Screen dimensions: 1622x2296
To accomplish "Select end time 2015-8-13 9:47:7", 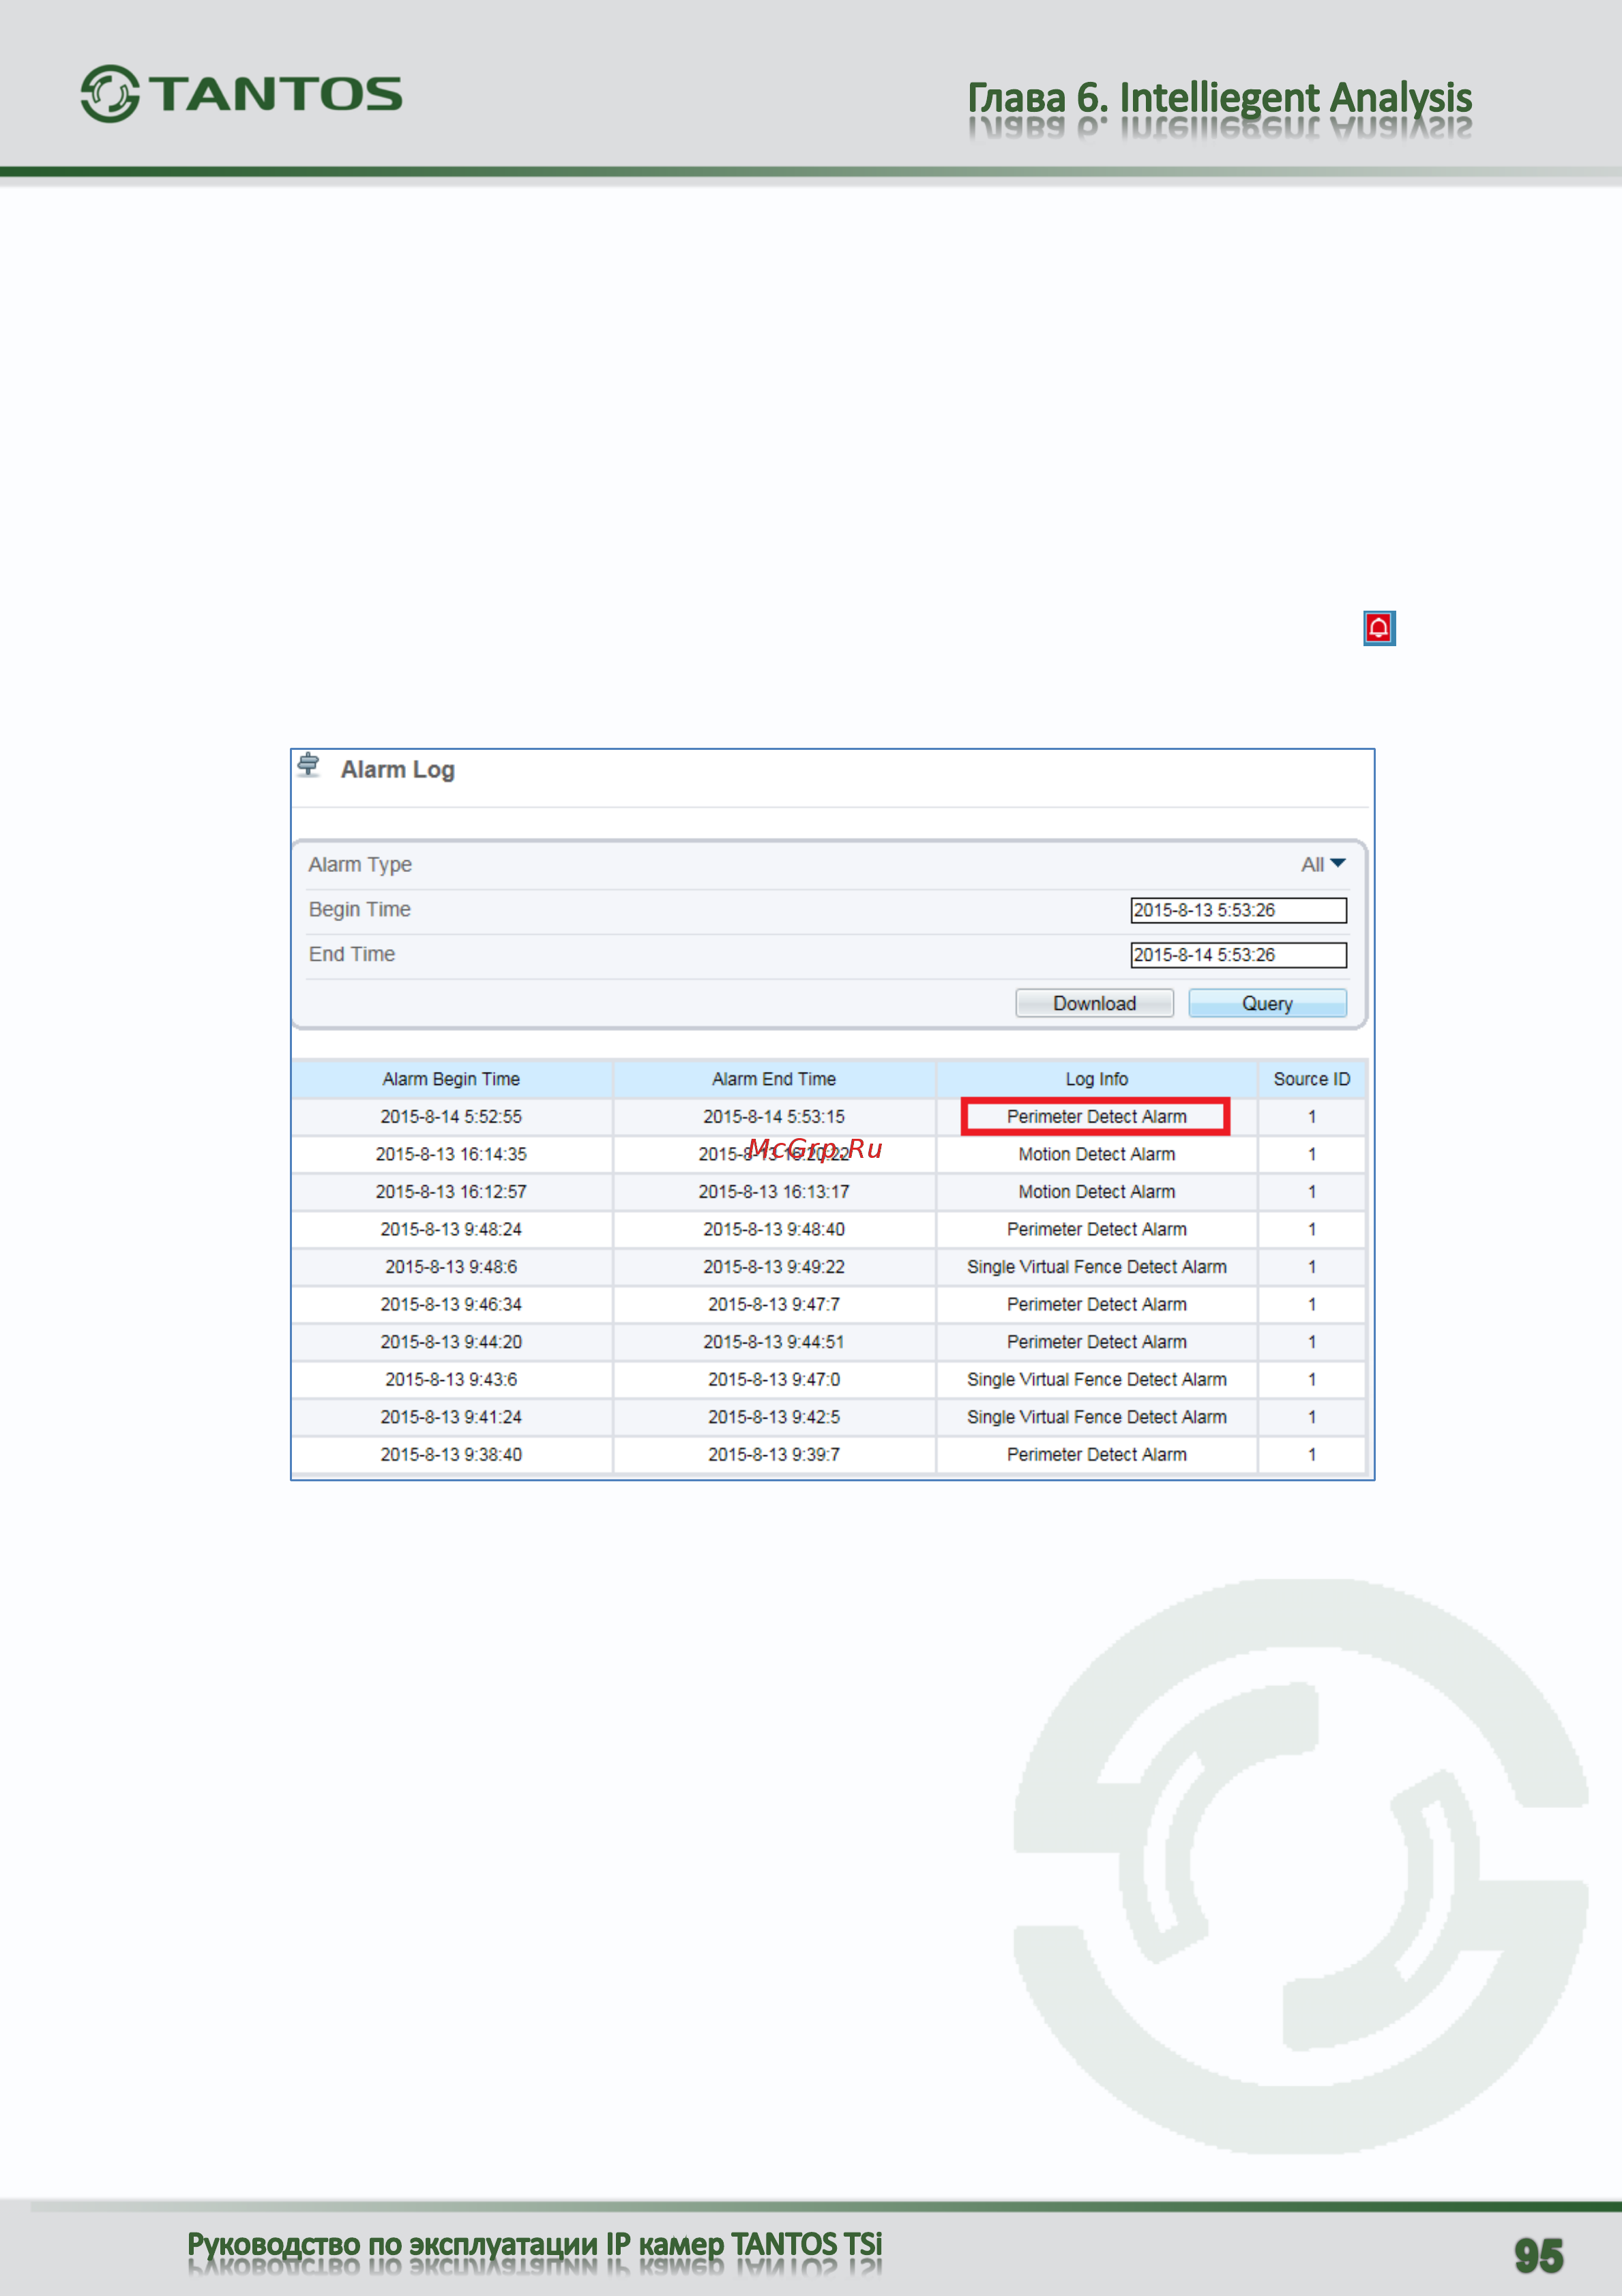I will pos(773,1305).
